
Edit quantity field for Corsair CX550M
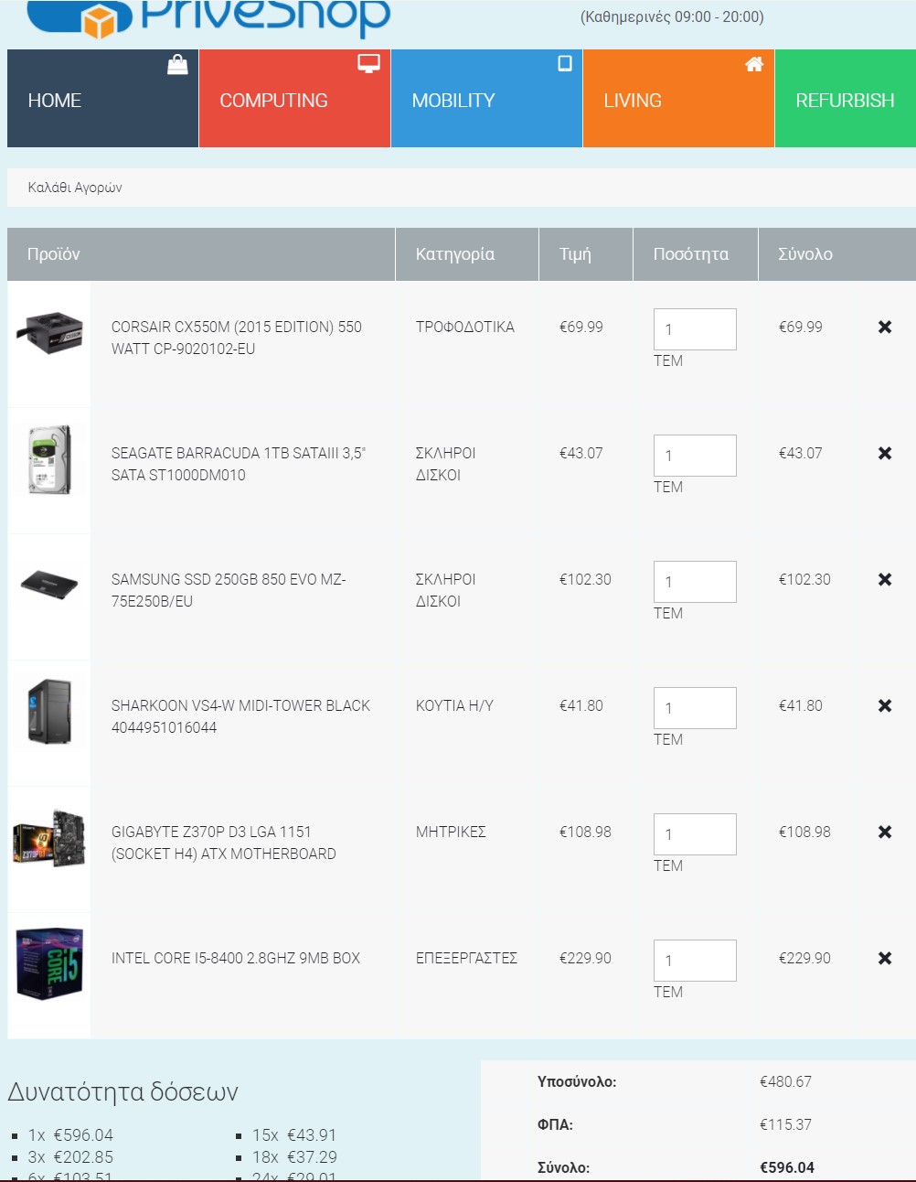pyautogui.click(x=695, y=329)
